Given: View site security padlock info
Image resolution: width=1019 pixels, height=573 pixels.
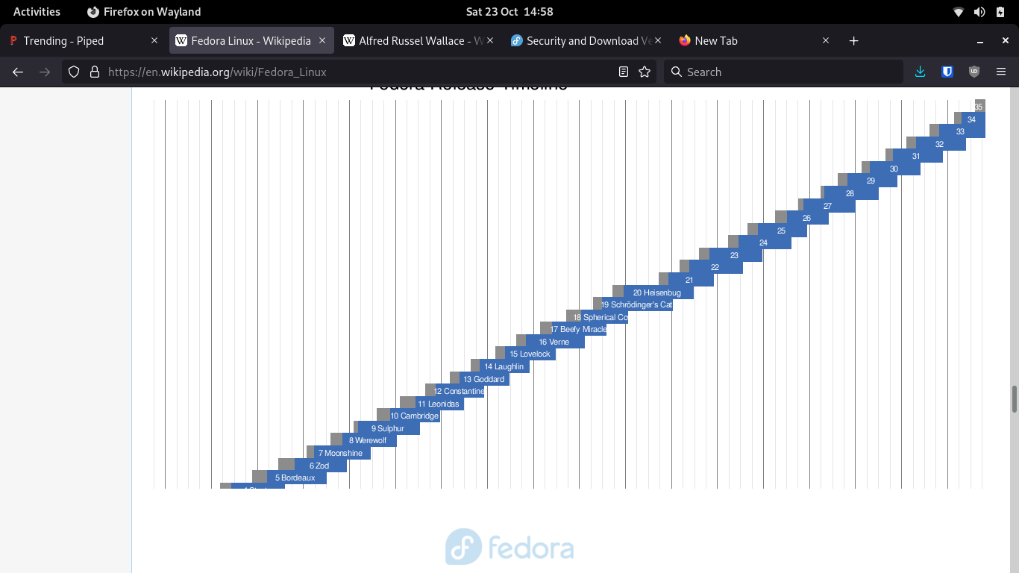Looking at the screenshot, I should (95, 72).
